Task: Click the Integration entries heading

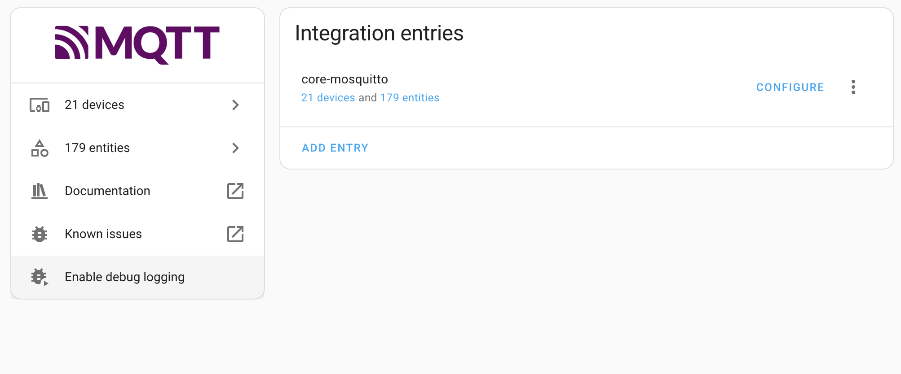Action: (380, 33)
